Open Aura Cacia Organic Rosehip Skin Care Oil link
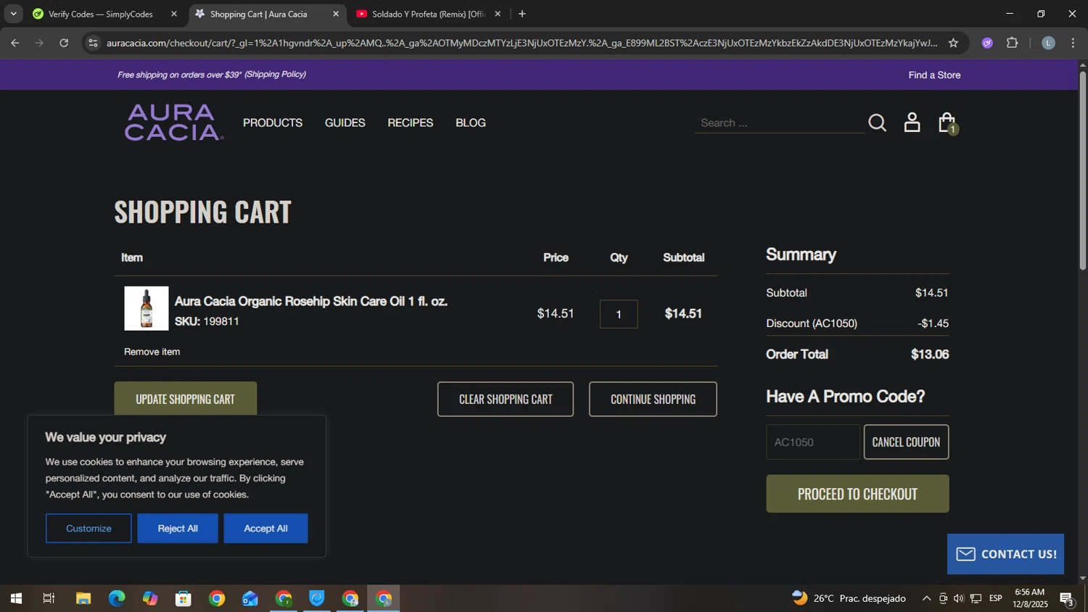Viewport: 1088px width, 612px height. (310, 301)
